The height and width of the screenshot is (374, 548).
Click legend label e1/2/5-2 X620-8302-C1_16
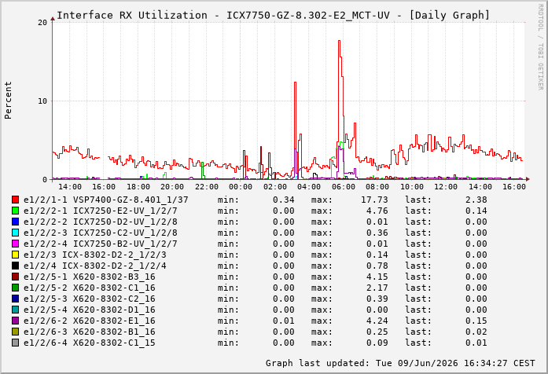coord(90,288)
